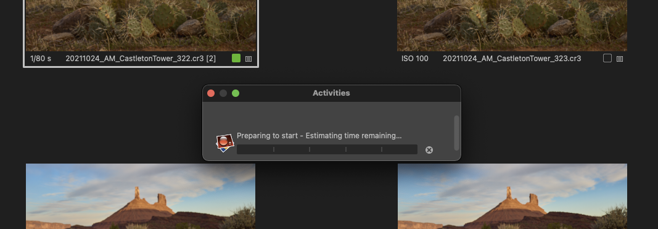
Task: Click the Capture One process icon in Activities
Action: tap(225, 143)
